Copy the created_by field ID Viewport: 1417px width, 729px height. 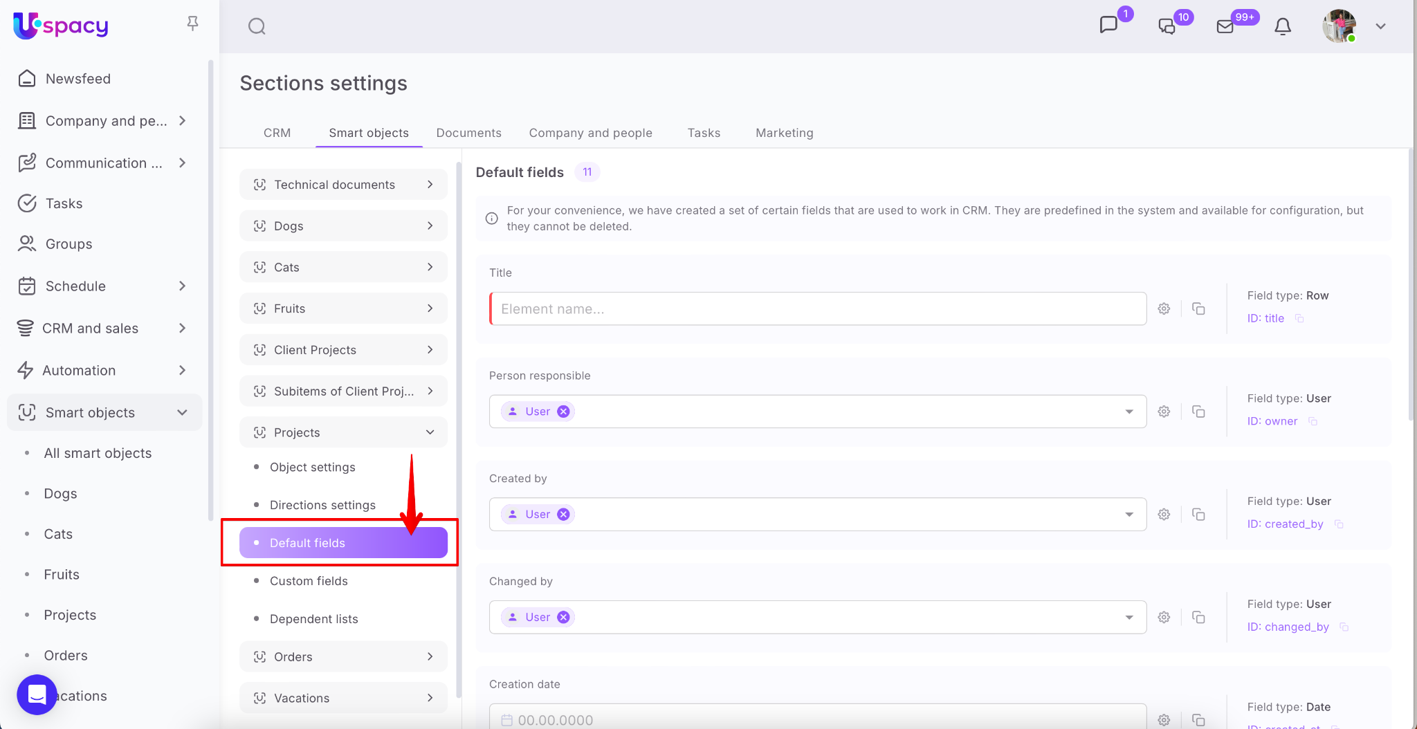(x=1339, y=524)
